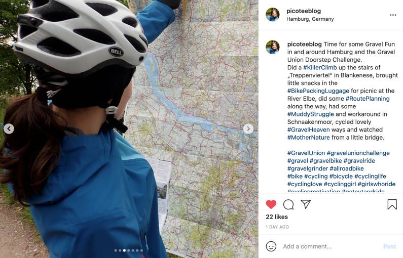
Task: Save post with bookmark icon
Action: [392, 204]
